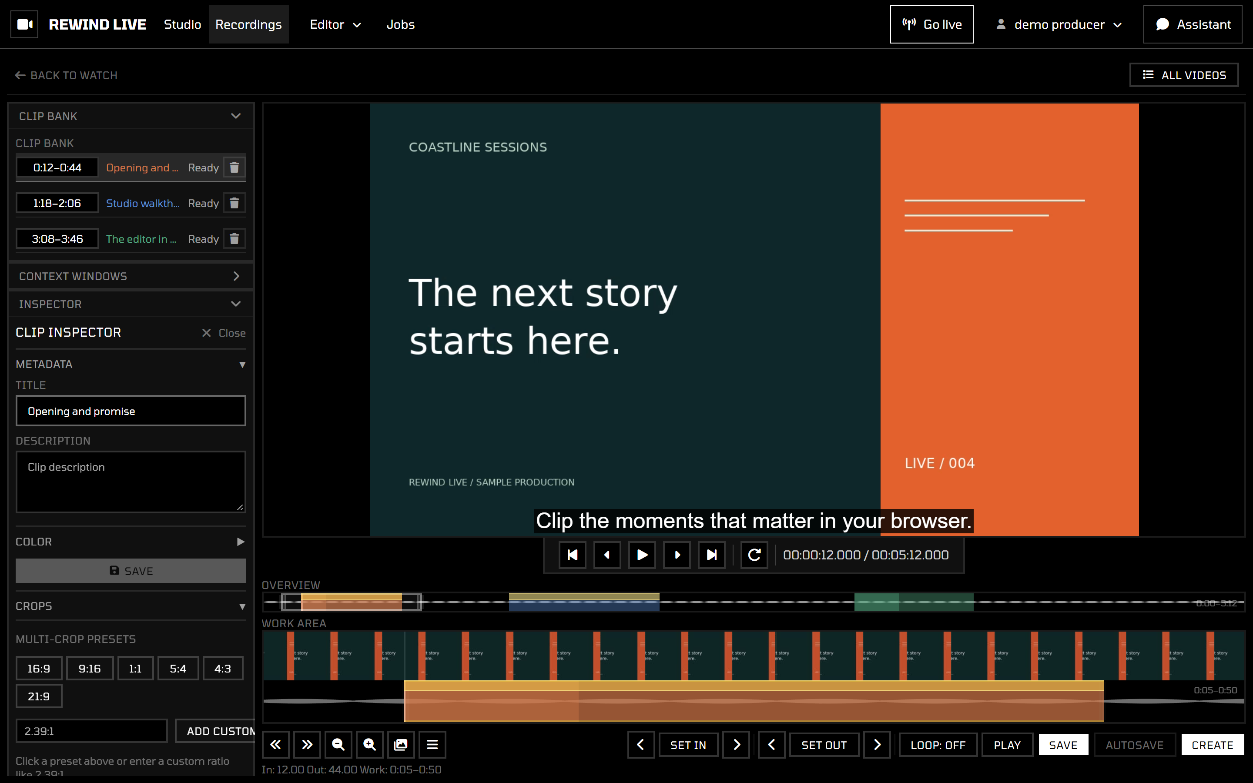Click the Rewind Live camera logo
This screenshot has width=1253, height=783.
coord(24,24)
